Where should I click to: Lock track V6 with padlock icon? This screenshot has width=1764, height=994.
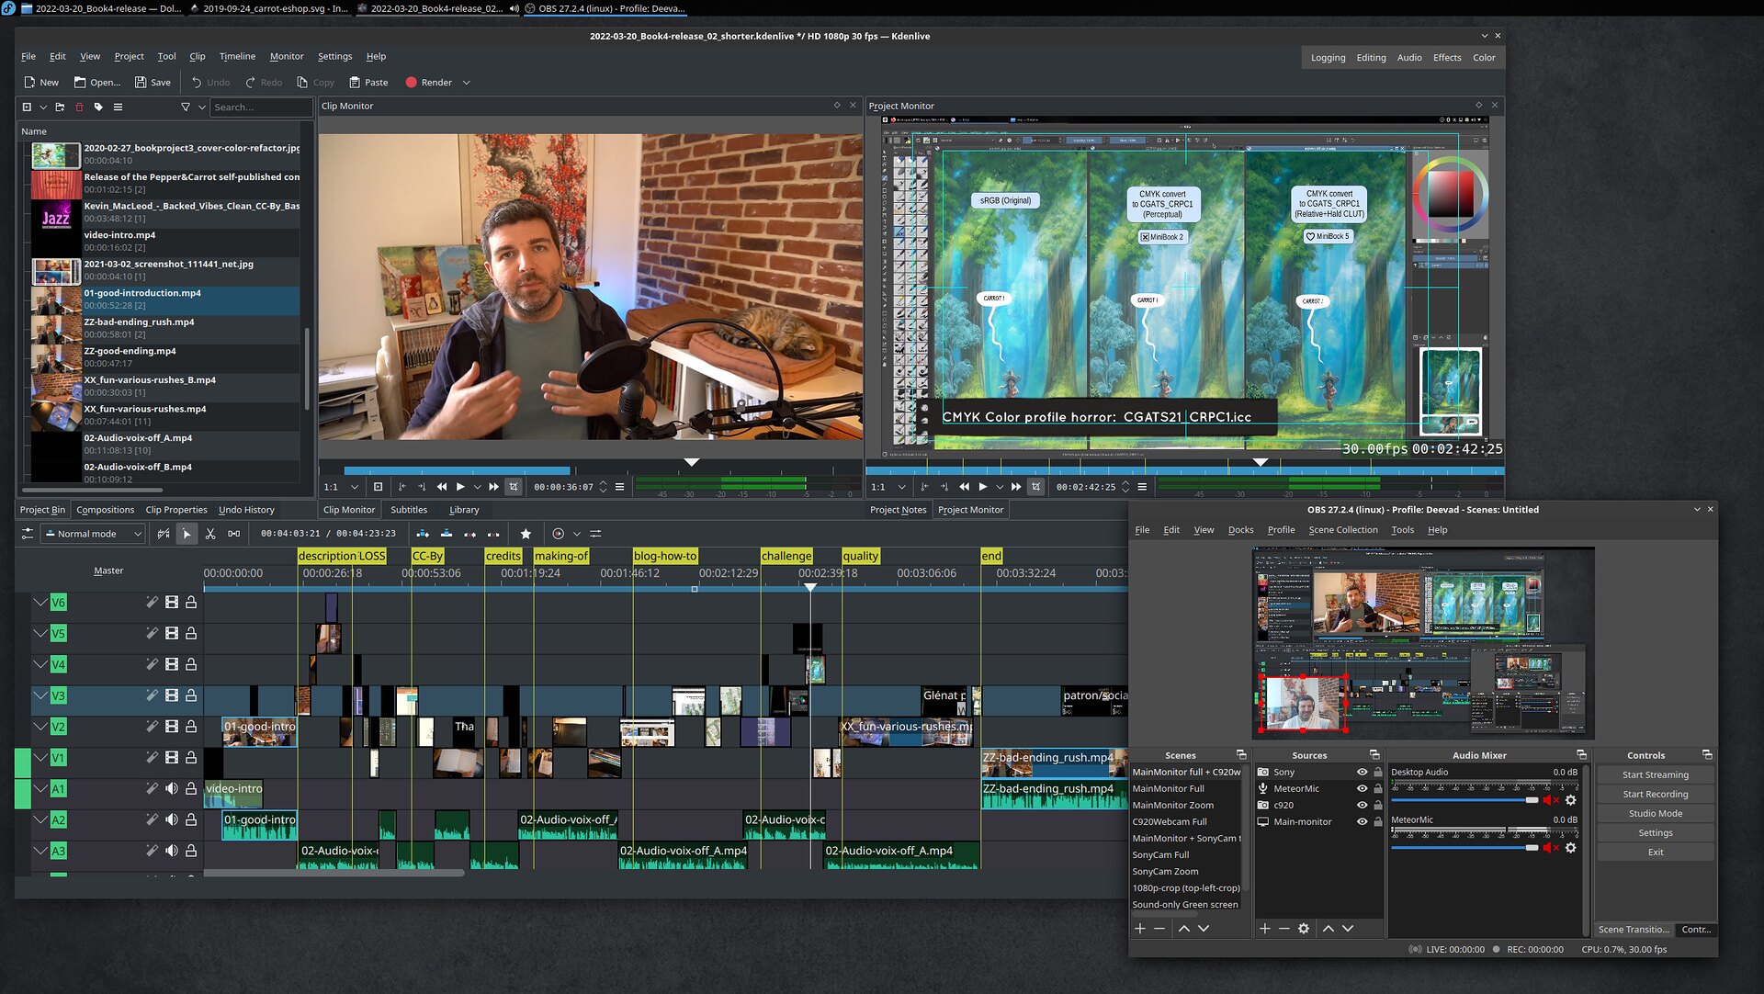point(191,603)
